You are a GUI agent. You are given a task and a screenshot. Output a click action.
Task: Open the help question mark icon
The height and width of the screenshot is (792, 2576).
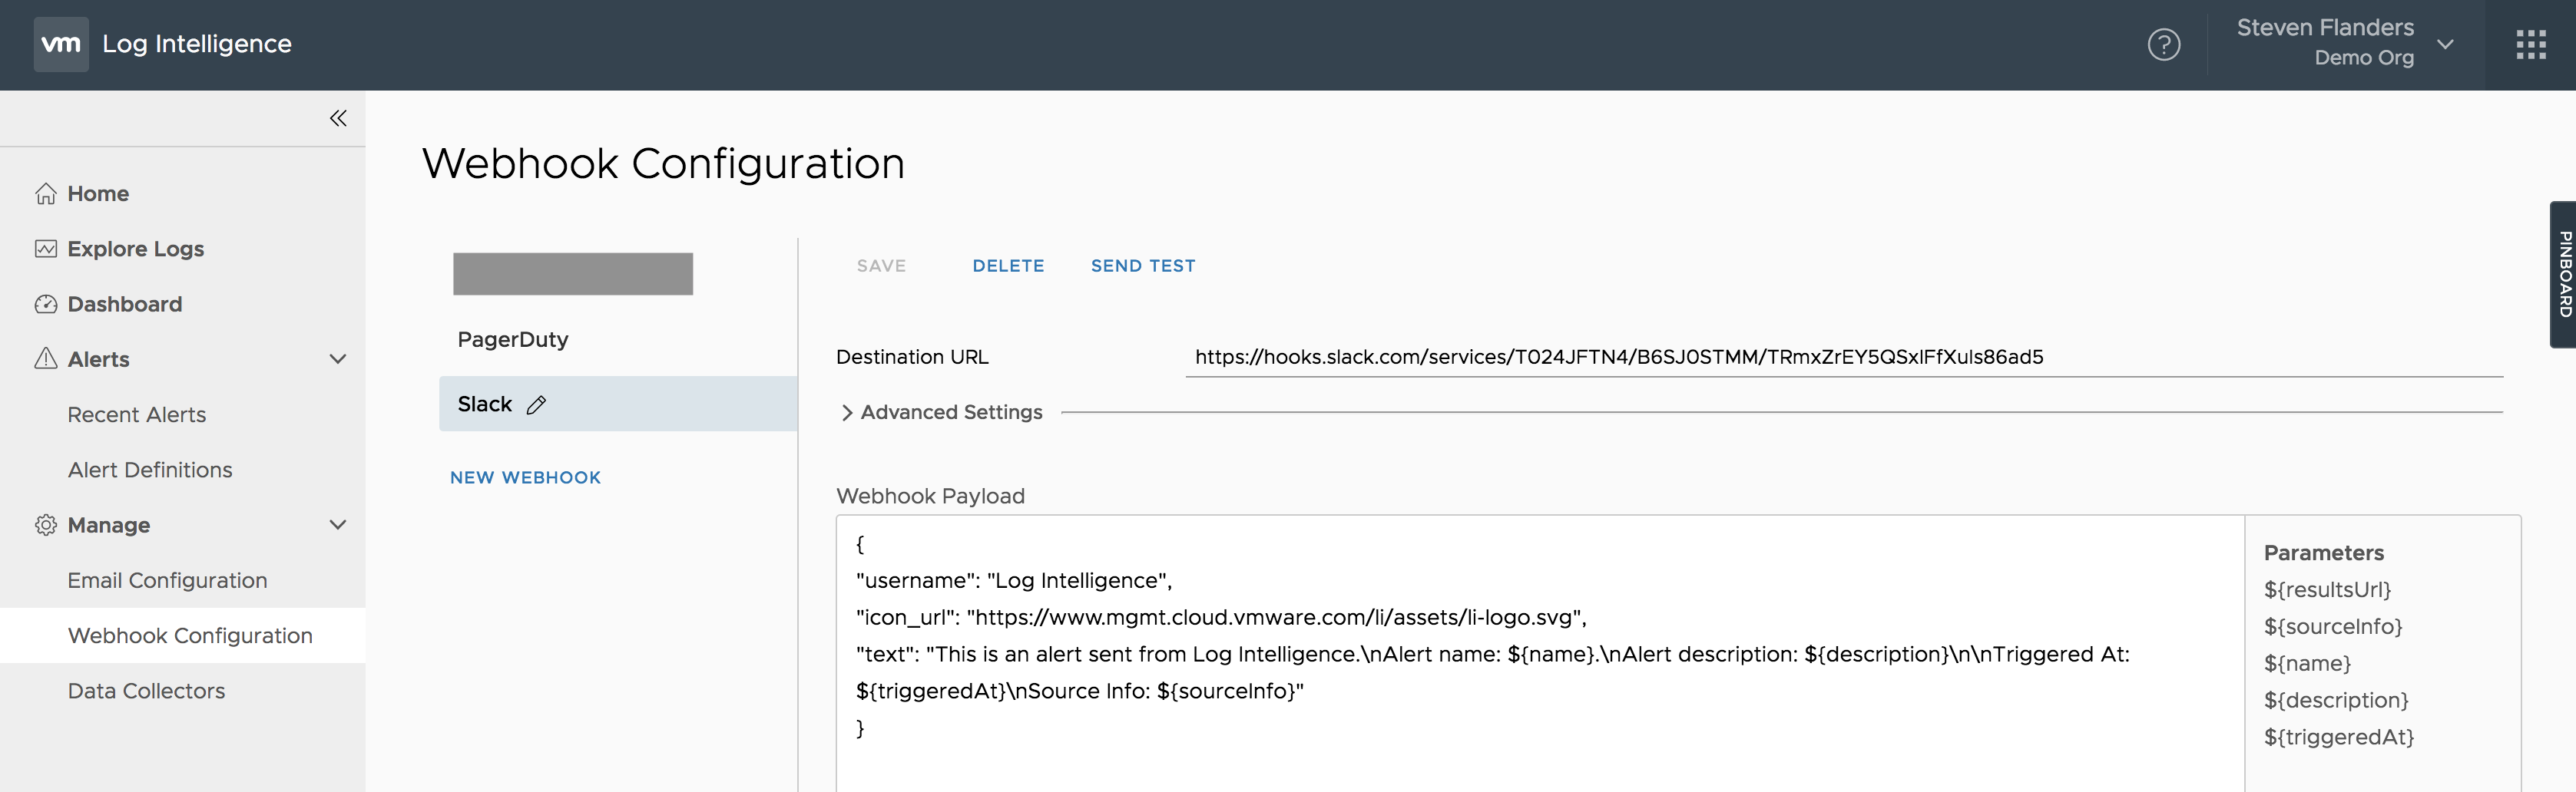2163,45
